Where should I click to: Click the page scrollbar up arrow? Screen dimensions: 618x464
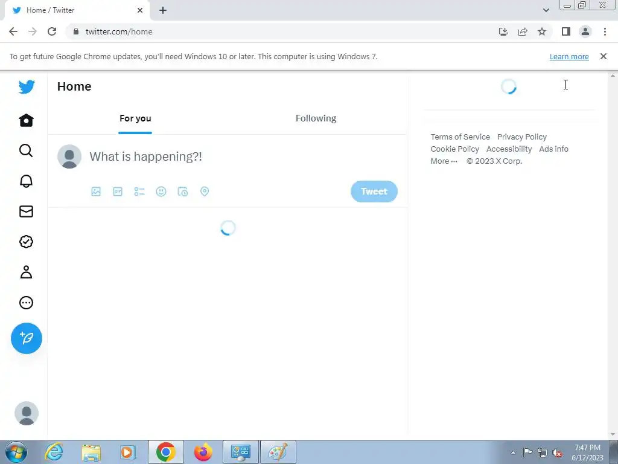pos(613,76)
